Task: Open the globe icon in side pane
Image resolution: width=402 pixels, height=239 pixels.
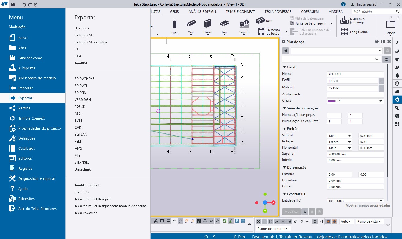Action: (x=397, y=83)
